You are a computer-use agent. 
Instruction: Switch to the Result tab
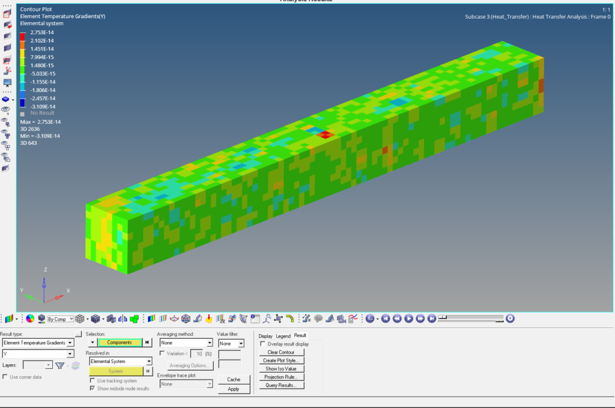(300, 335)
